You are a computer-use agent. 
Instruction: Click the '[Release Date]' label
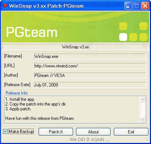(x=17, y=85)
